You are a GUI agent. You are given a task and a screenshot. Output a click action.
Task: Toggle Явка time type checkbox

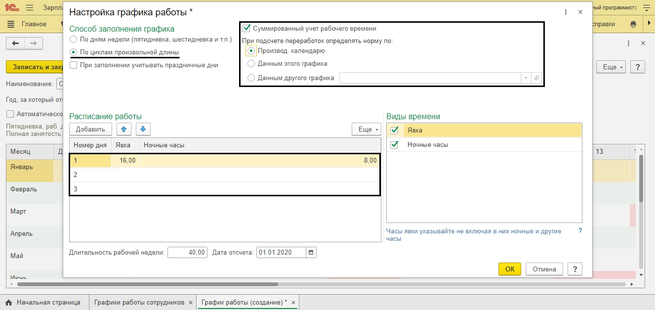coord(394,131)
